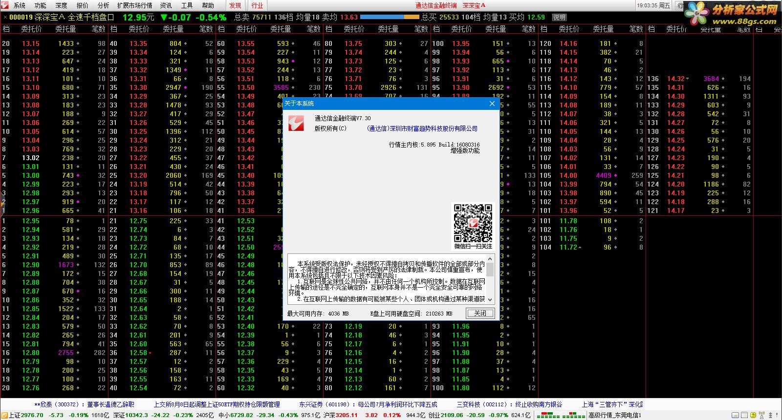
Task: Click the 发现 button in top bar
Action: click(236, 5)
